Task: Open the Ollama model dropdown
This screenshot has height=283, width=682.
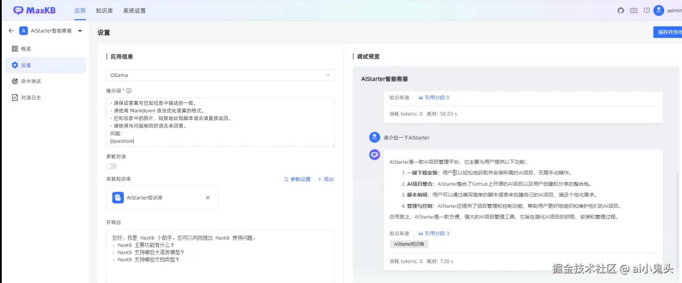Action: click(220, 75)
